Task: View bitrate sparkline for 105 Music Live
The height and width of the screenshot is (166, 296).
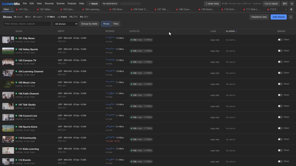Action: (110, 82)
